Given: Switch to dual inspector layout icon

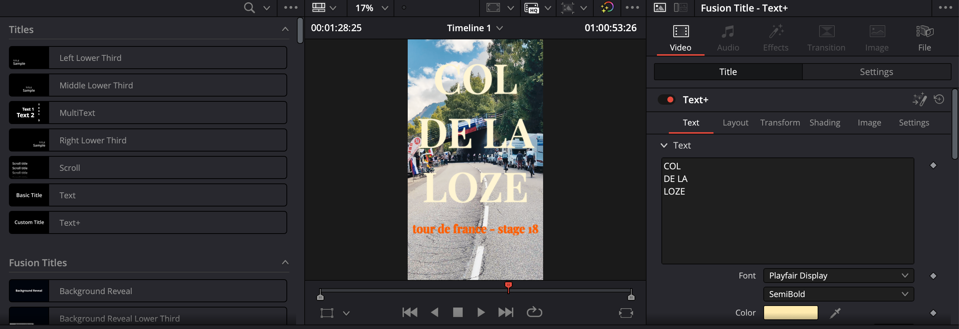Looking at the screenshot, I should pos(681,8).
